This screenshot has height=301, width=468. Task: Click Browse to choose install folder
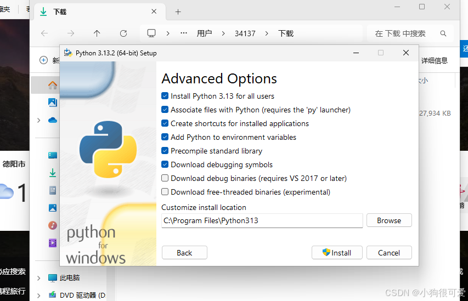[389, 220]
